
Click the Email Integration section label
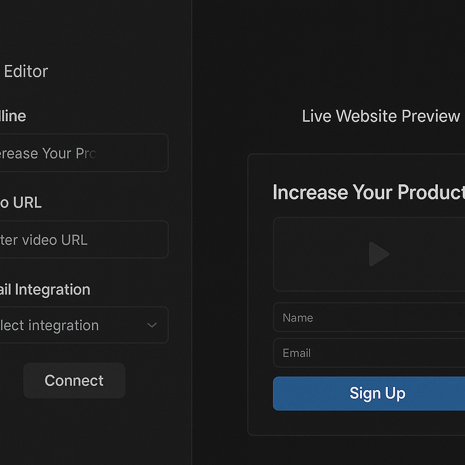tap(45, 290)
